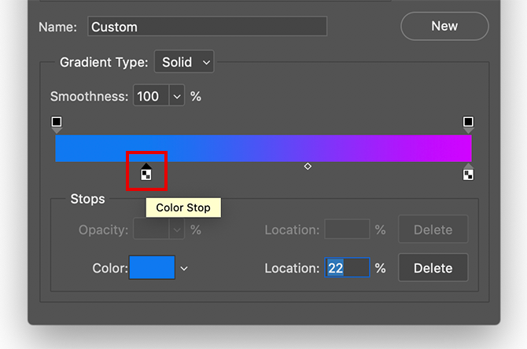527x349 pixels.
Task: Click the blue start of gradient bar
Action: coord(71,149)
